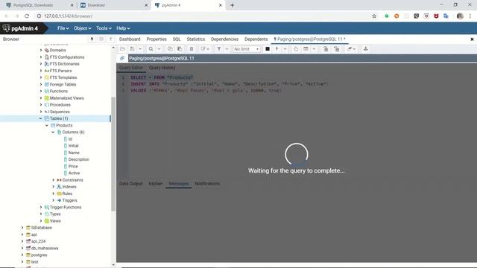
Task: Click the Save query toolbar icon
Action: click(133, 49)
